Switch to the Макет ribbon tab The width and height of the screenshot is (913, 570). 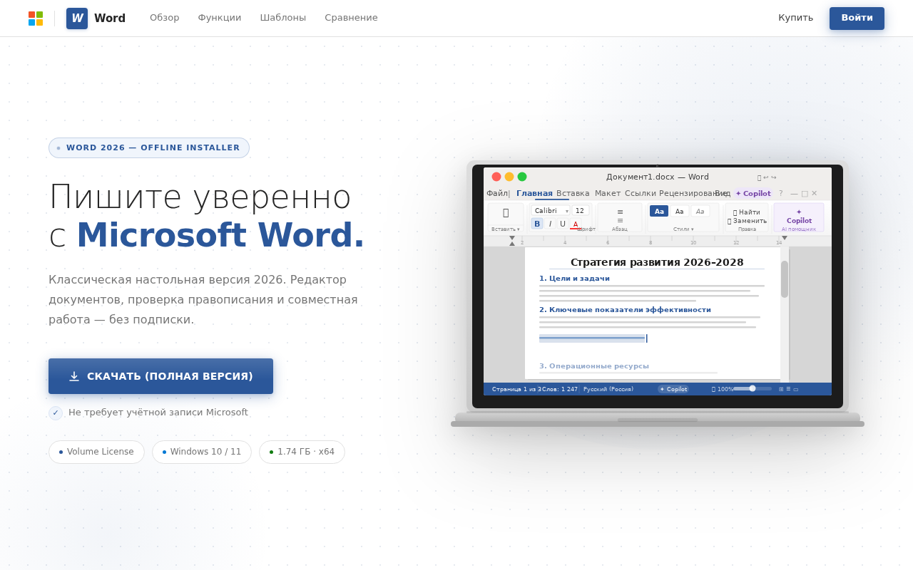[608, 194]
